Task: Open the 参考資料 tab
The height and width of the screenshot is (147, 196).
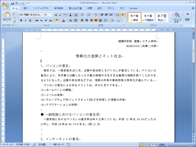Action: pyautogui.click(x=59, y=8)
